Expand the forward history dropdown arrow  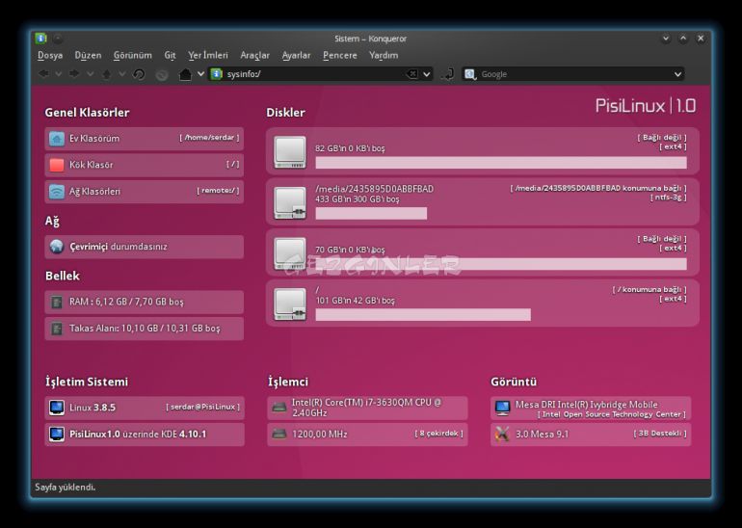tap(90, 74)
